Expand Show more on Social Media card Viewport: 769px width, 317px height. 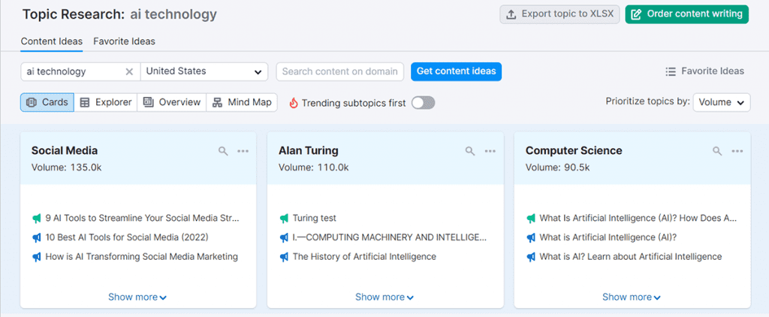[137, 297]
